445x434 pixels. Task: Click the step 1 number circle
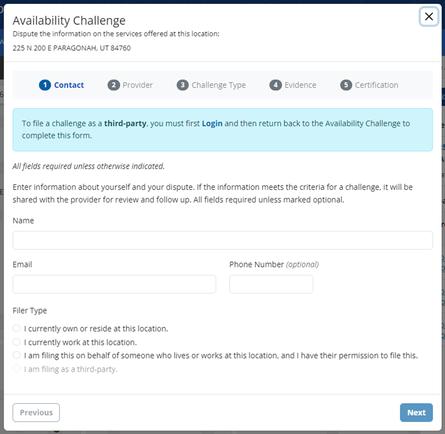coord(45,85)
